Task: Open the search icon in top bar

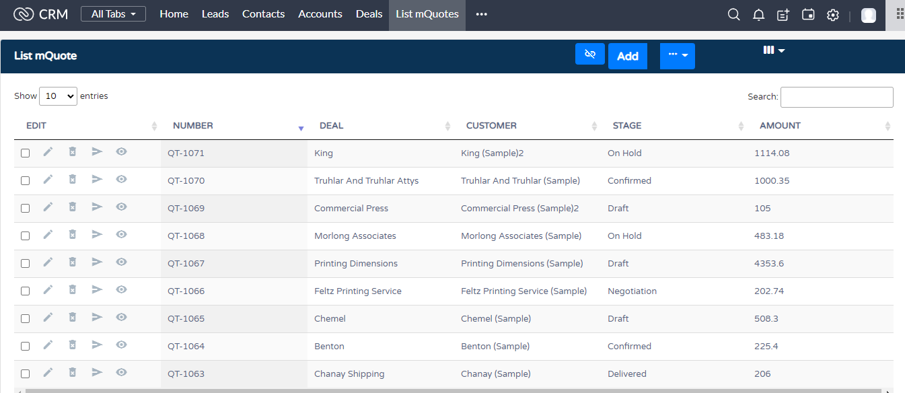Action: click(x=734, y=15)
